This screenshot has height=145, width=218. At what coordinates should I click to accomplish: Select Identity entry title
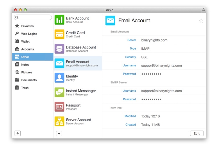(72, 76)
